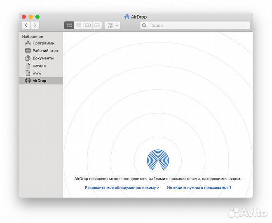This screenshot has height=223, width=272.
Task: Click the magnifier icon in search
Action: click(x=144, y=25)
